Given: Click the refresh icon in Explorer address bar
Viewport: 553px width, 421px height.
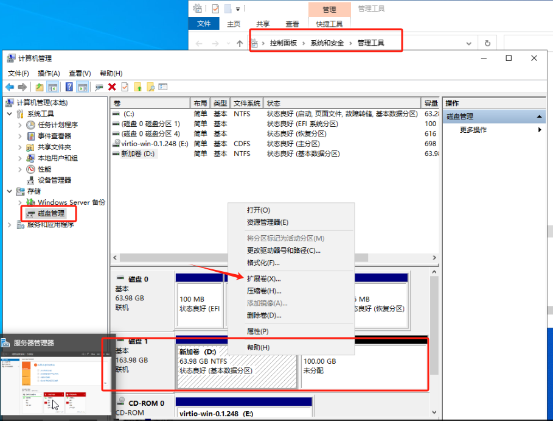Looking at the screenshot, I should [x=487, y=43].
